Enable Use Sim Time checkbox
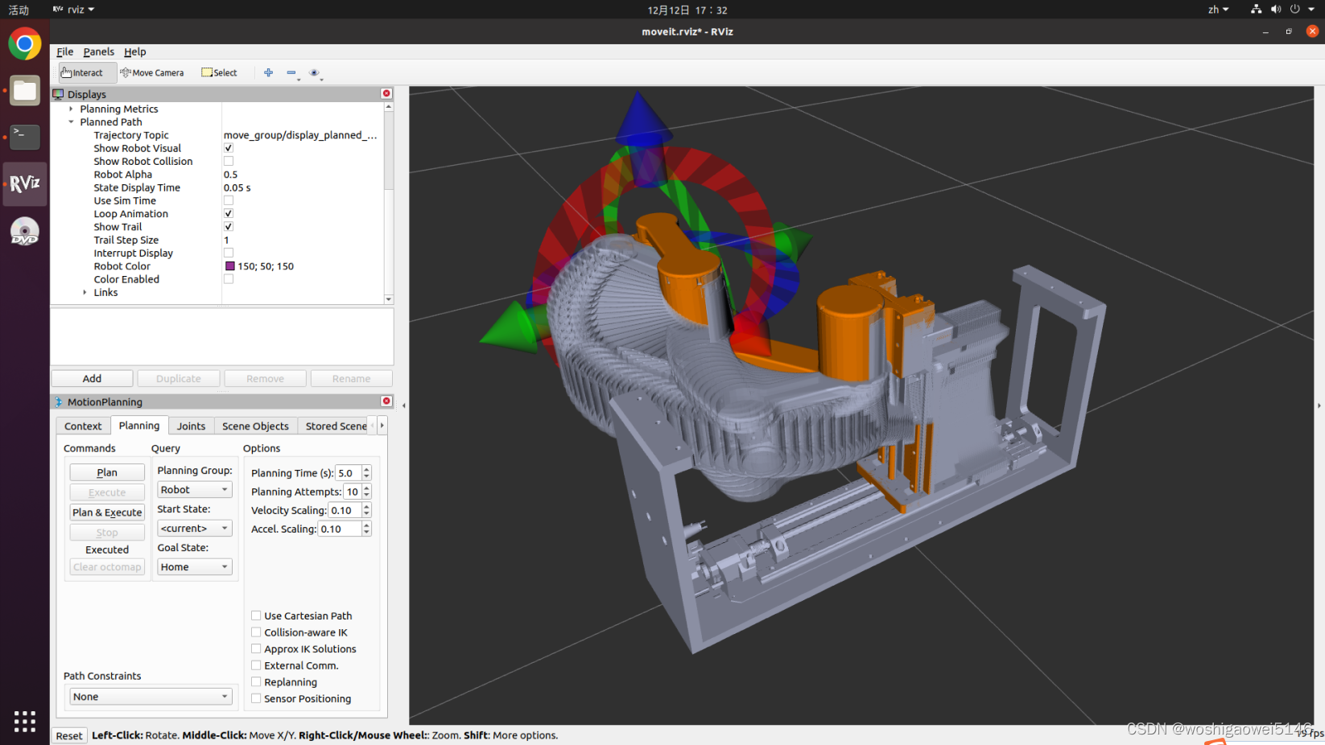 point(229,200)
